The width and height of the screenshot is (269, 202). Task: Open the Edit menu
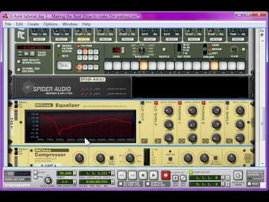(x=19, y=24)
